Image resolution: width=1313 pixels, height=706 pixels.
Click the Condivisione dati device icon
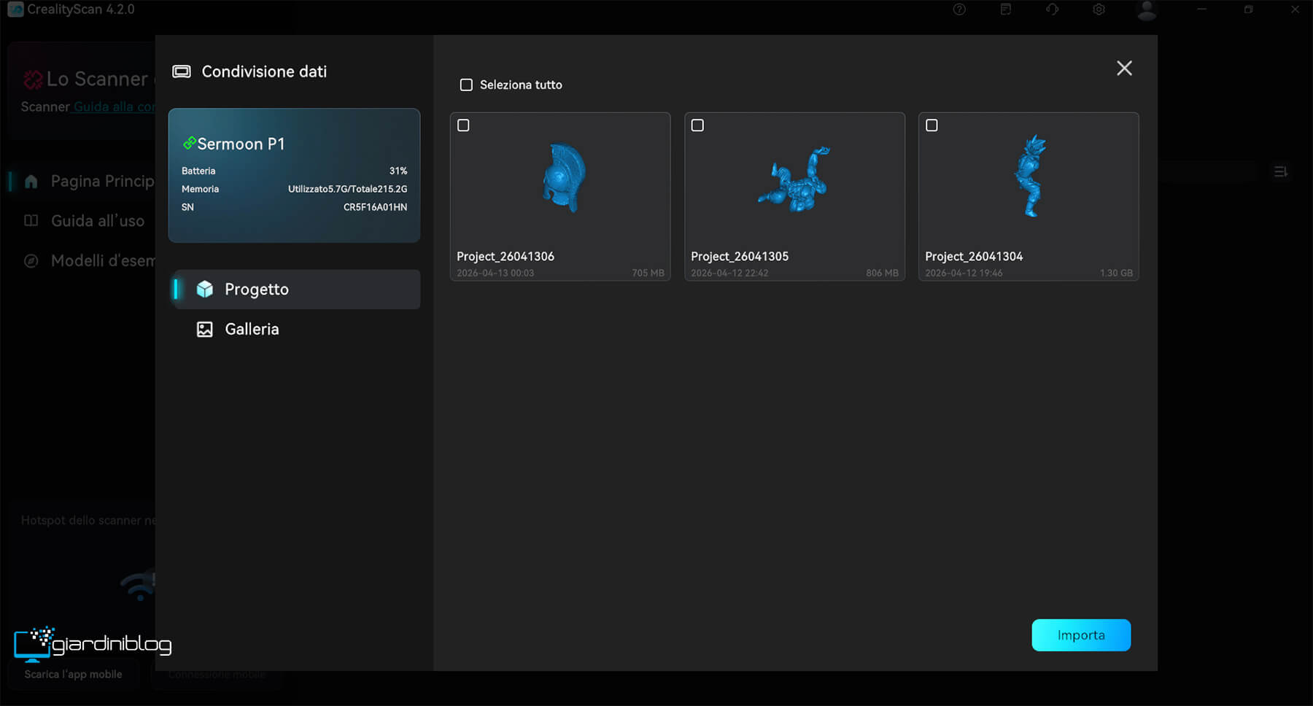click(182, 71)
